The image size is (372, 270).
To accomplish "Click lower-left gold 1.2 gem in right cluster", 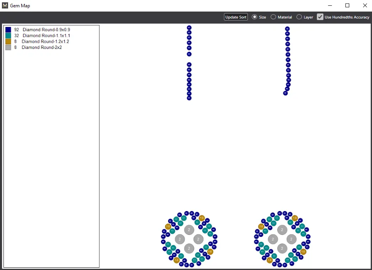I will pyautogui.click(x=270, y=260).
